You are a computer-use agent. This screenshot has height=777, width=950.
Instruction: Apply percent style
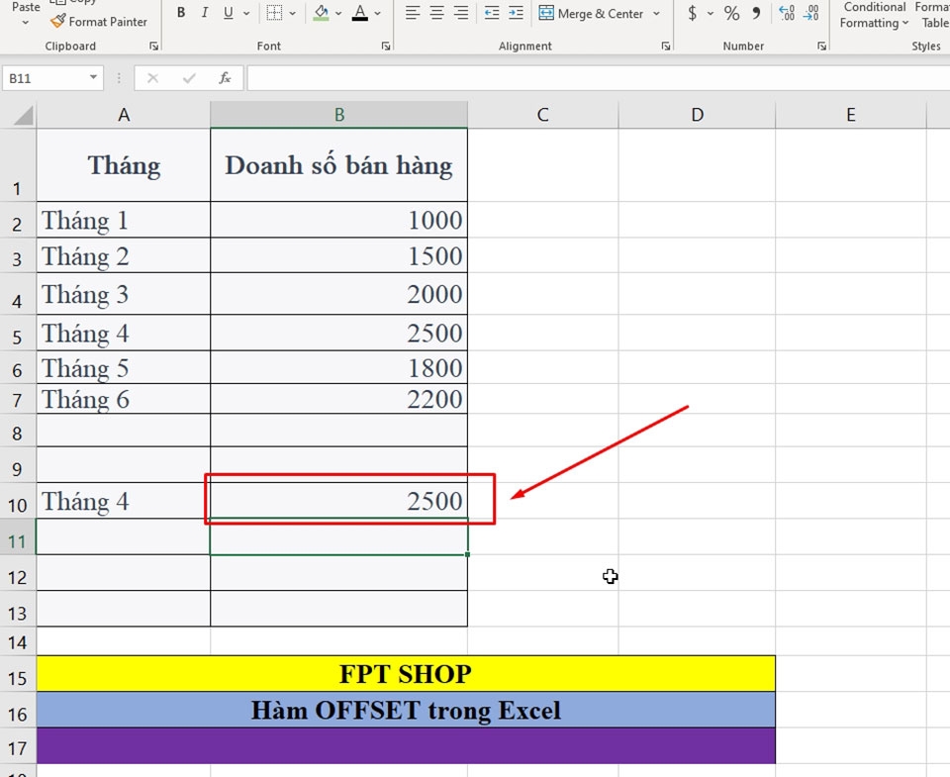point(732,13)
